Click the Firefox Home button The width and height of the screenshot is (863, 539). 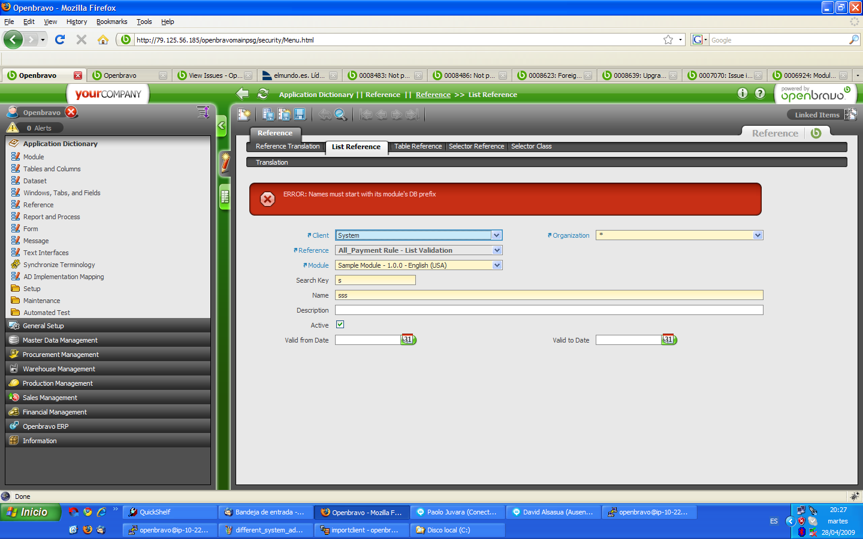tap(103, 40)
